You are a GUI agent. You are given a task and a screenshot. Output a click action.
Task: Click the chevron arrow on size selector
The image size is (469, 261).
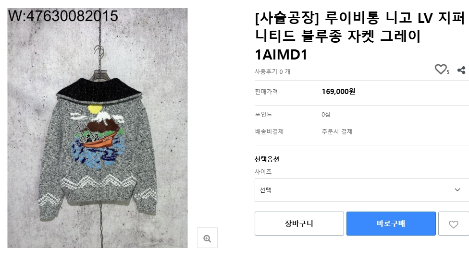[457, 190]
